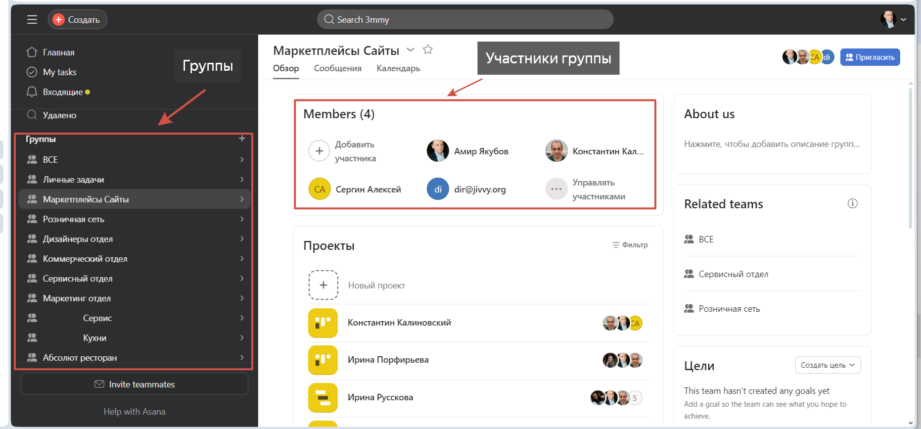Open Константин Кал... member profile
The height and width of the screenshot is (429, 921).
click(595, 151)
